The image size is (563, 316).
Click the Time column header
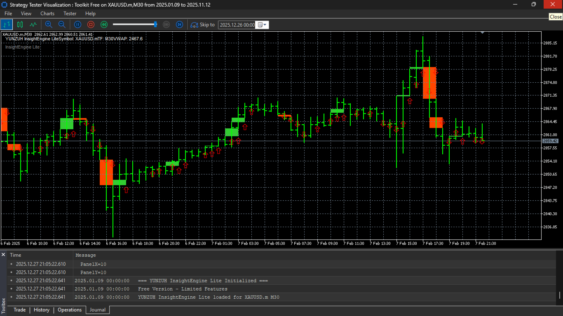coord(40,255)
